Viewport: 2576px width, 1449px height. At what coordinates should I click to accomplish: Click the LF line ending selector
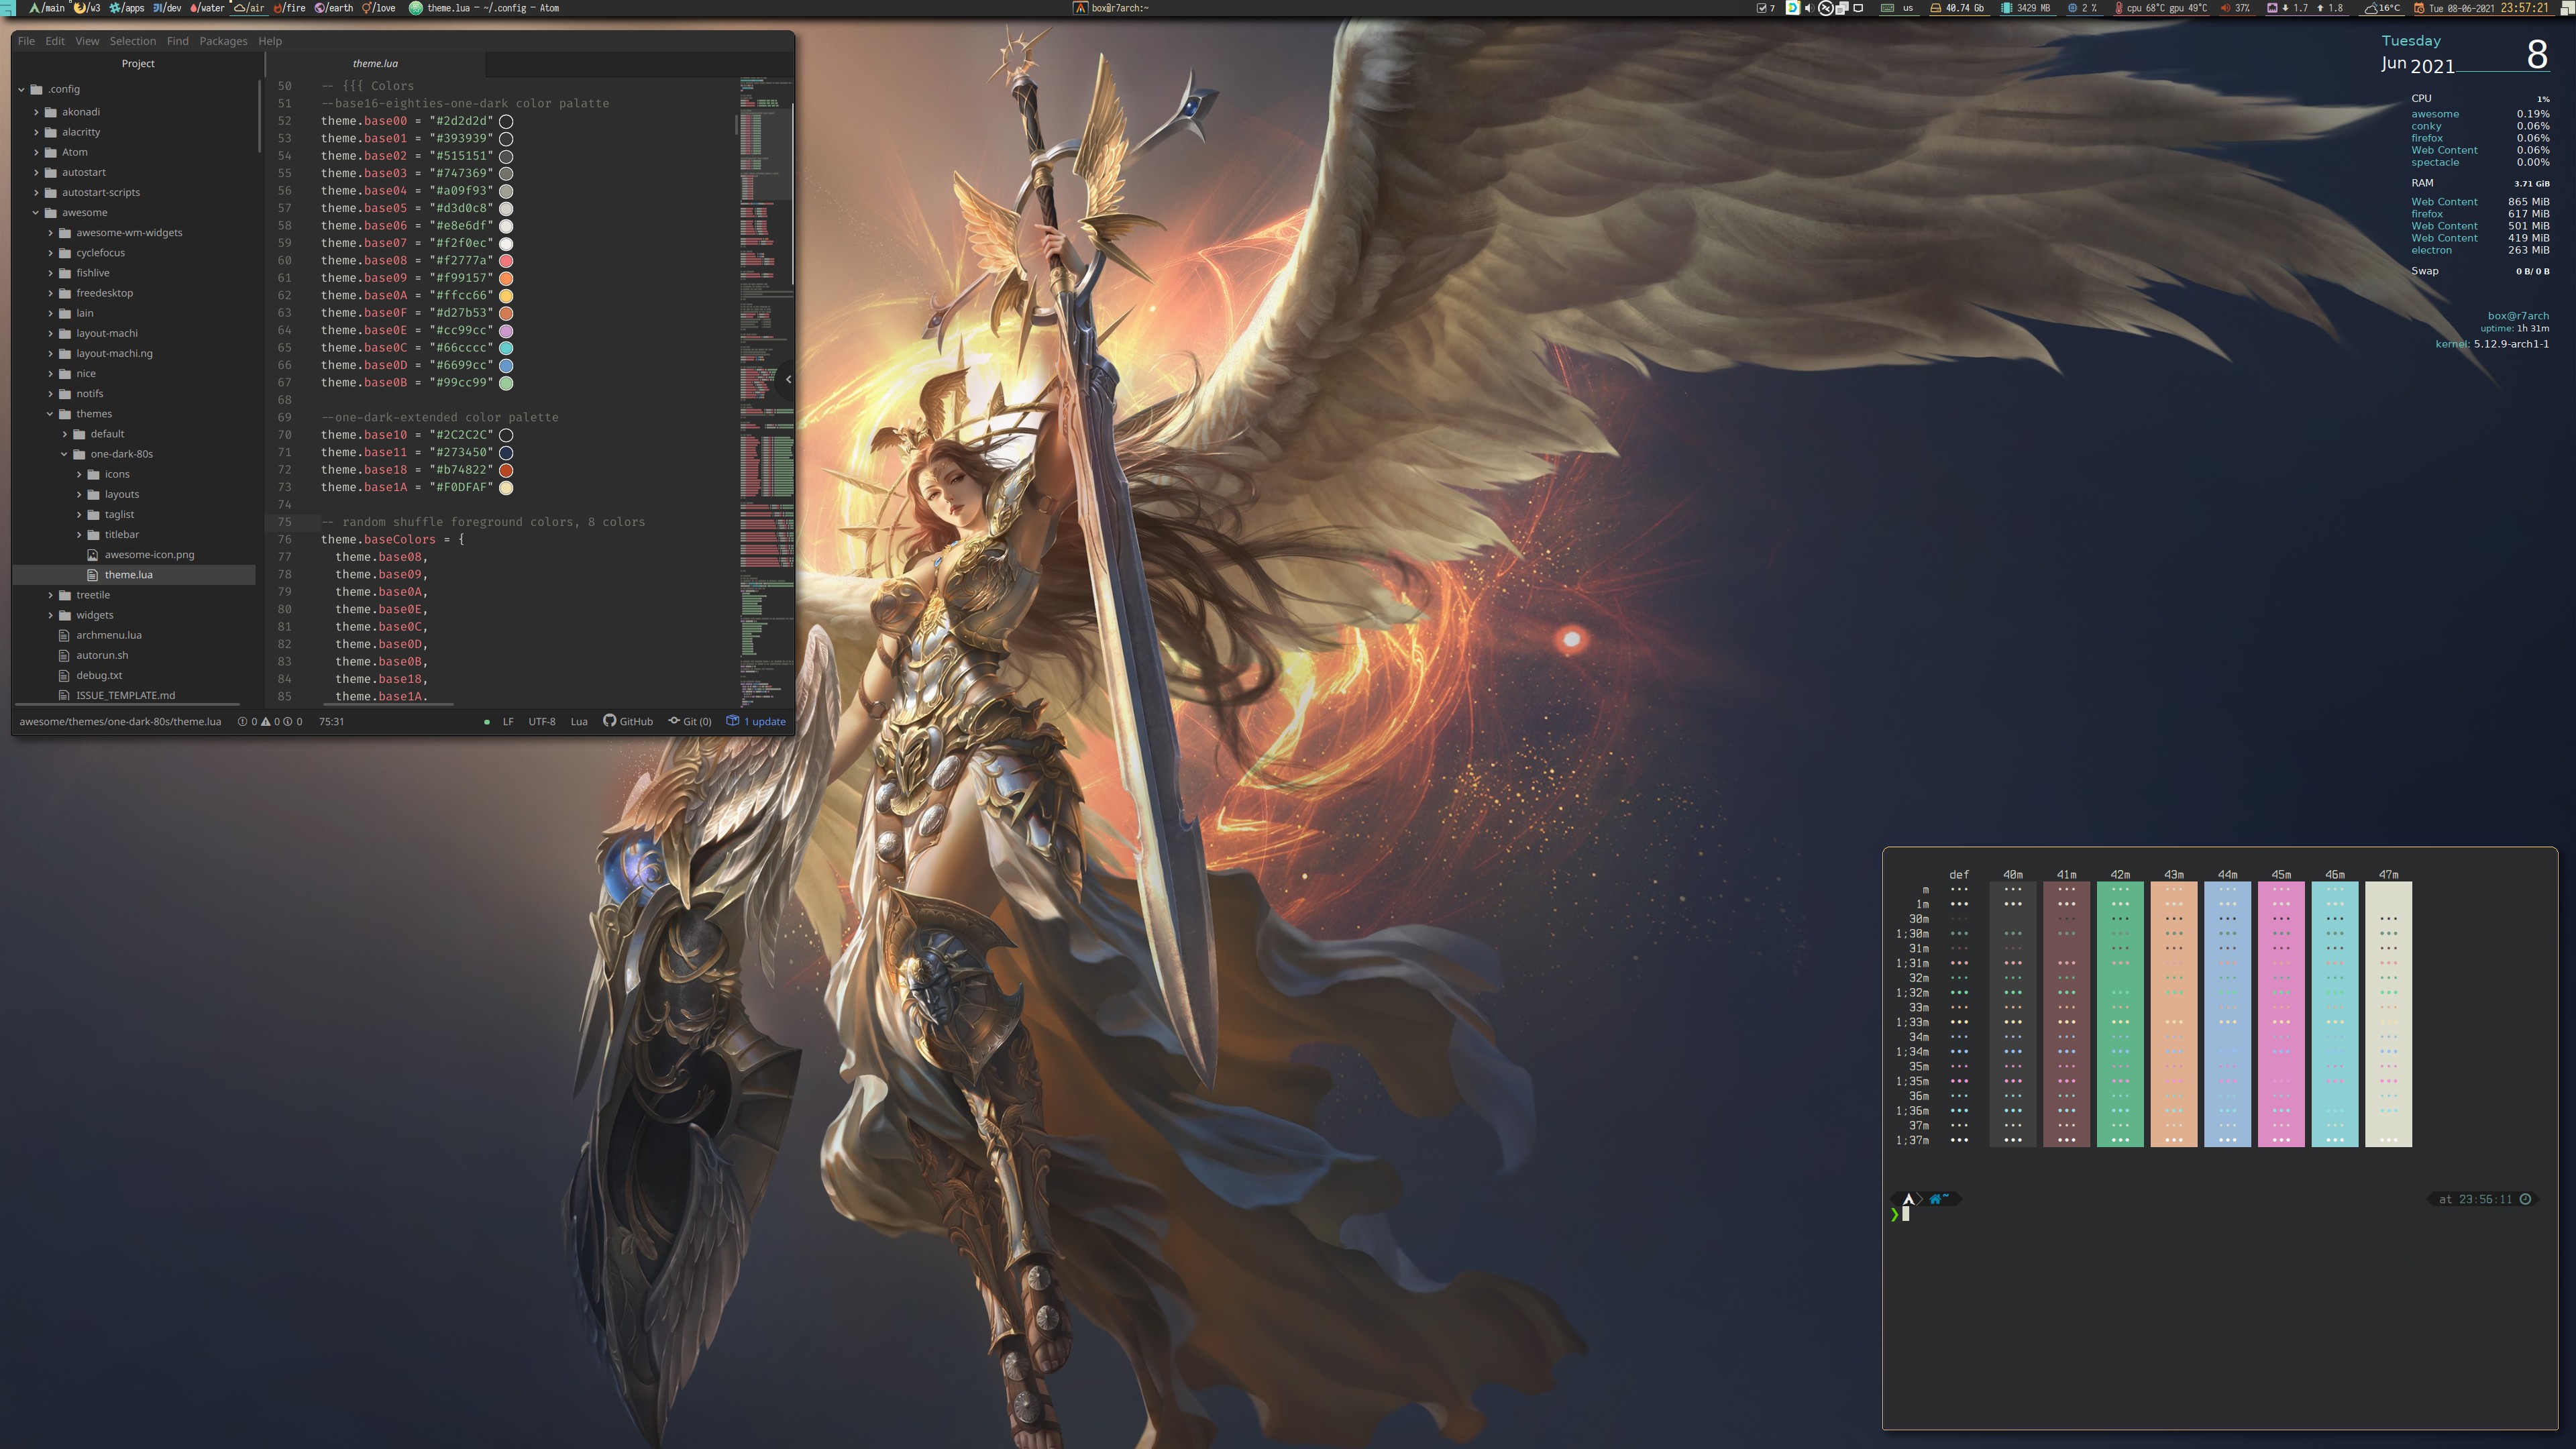point(508,721)
